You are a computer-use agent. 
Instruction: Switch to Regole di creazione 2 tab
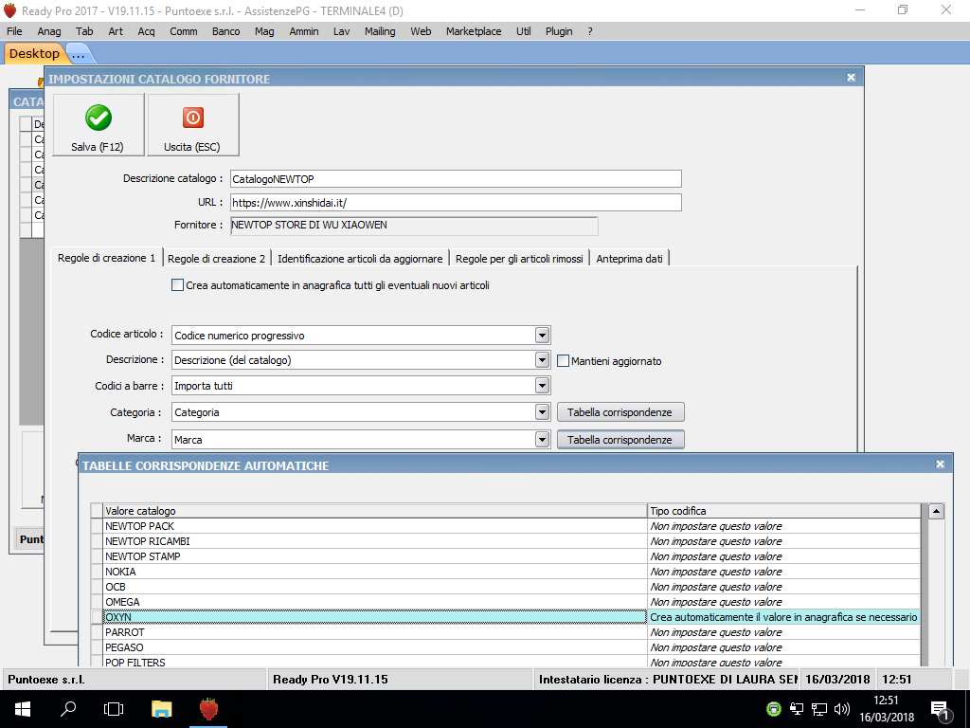(x=217, y=259)
